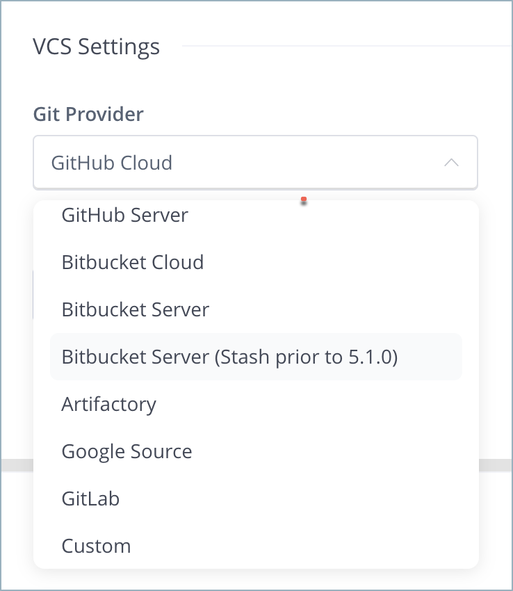Select Artifactory from the dropdown
Viewport: 513px width, 591px height.
click(x=108, y=404)
